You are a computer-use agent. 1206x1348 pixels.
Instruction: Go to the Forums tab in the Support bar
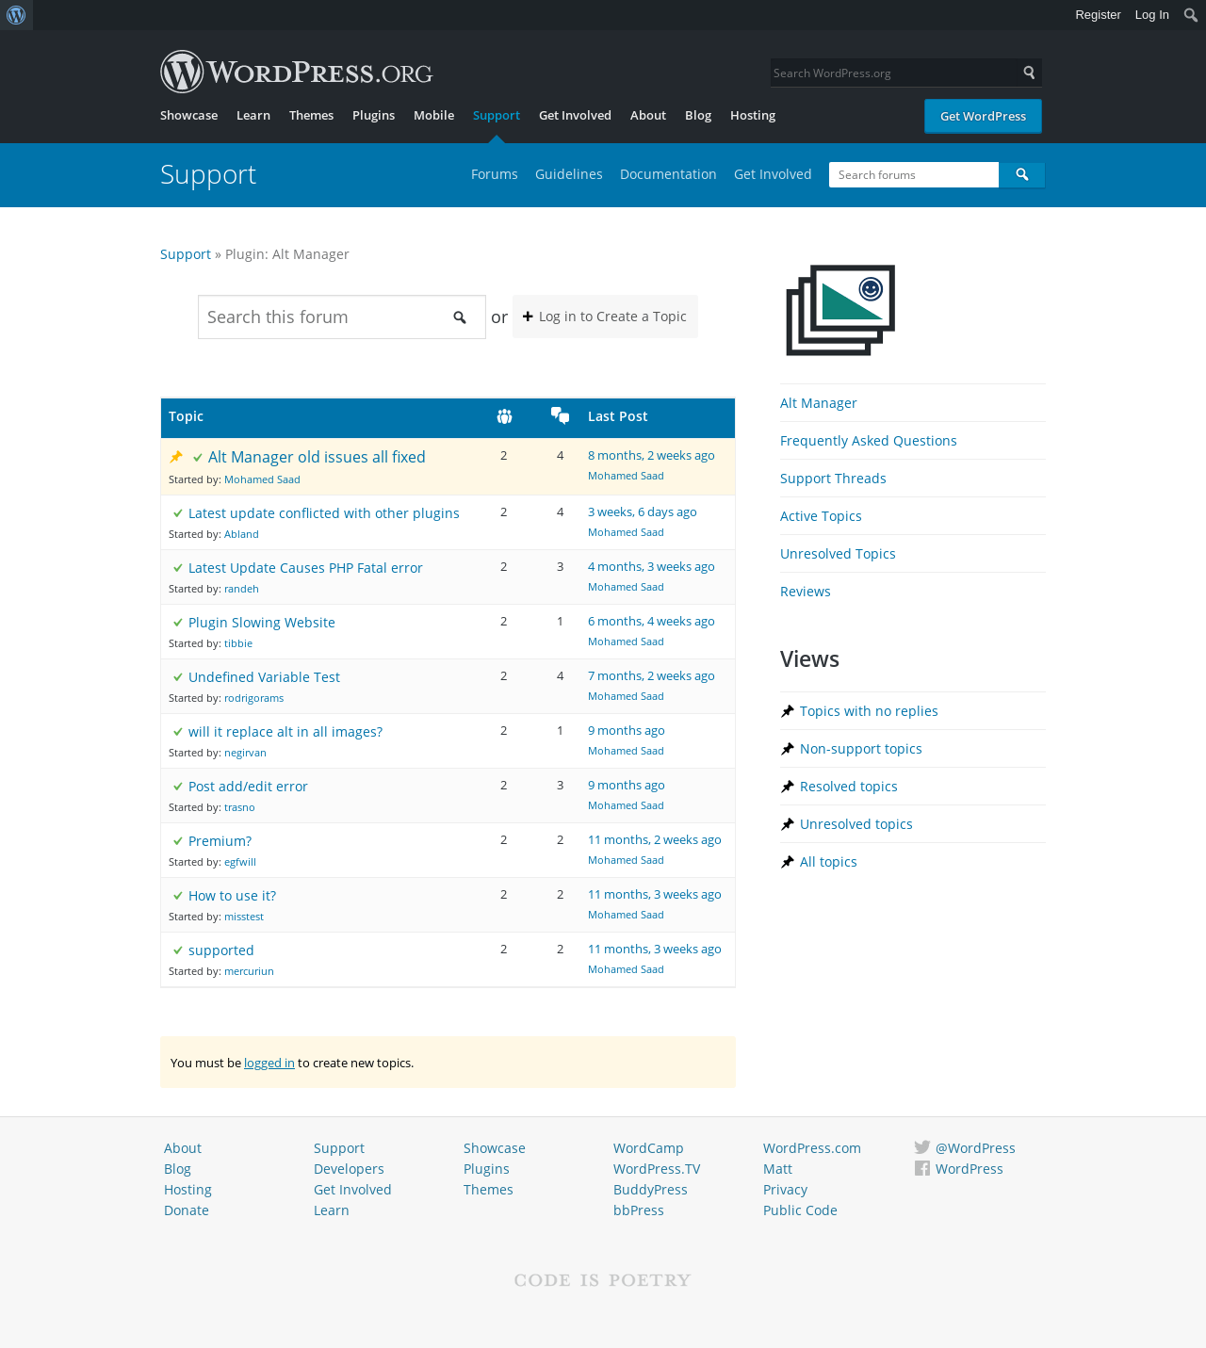[495, 174]
